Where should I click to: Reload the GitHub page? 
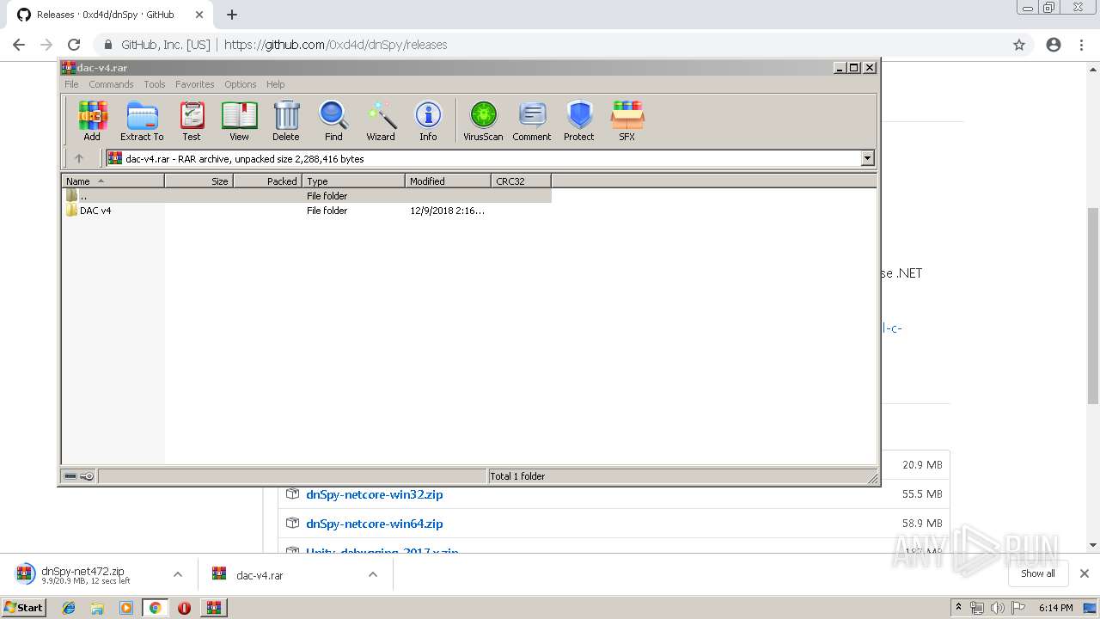(74, 45)
